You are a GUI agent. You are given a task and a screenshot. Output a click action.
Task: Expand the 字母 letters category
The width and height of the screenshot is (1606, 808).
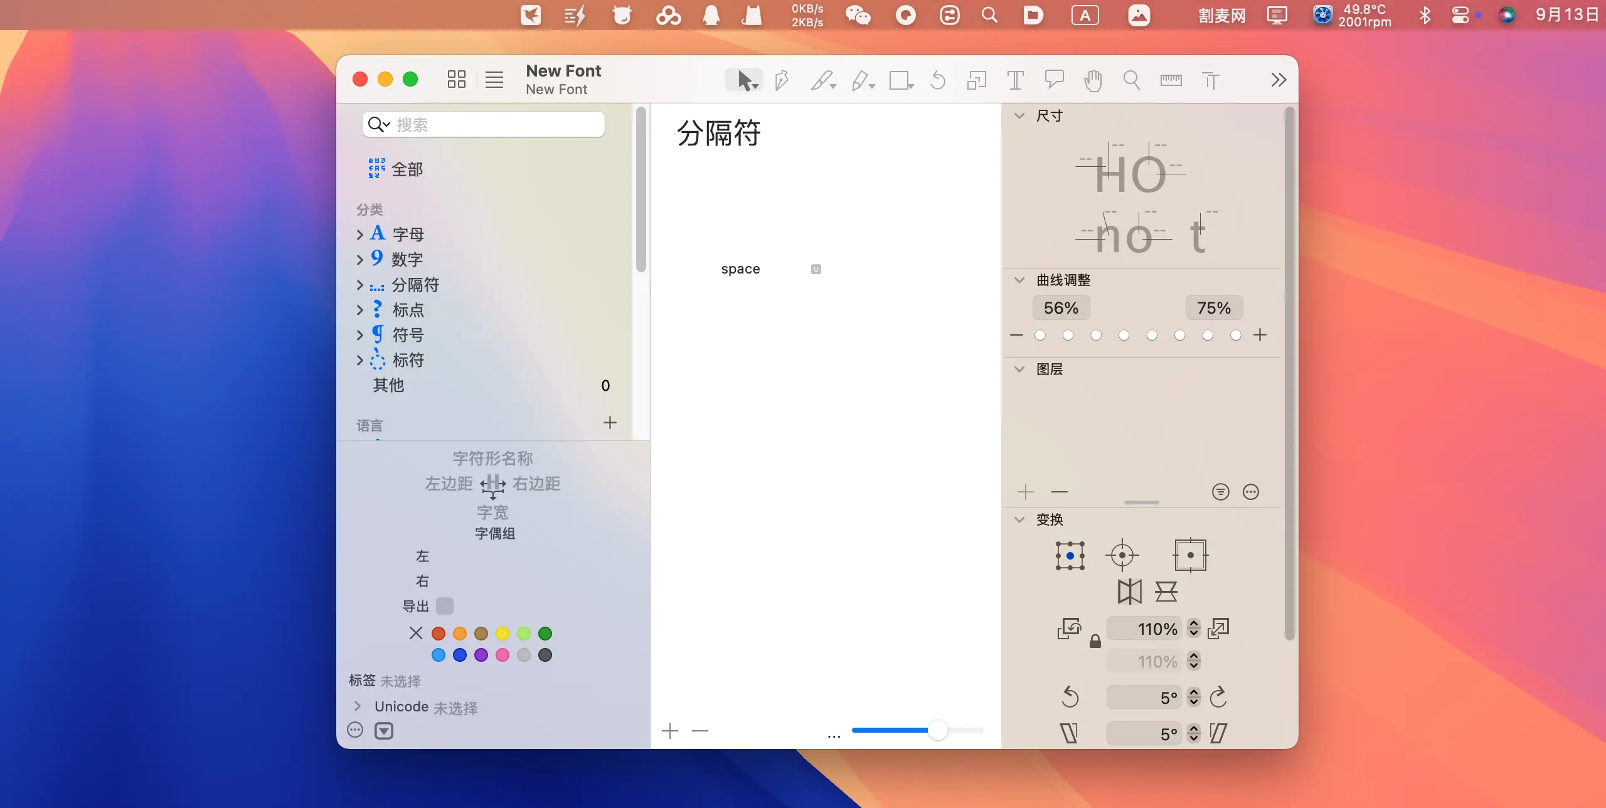(359, 235)
